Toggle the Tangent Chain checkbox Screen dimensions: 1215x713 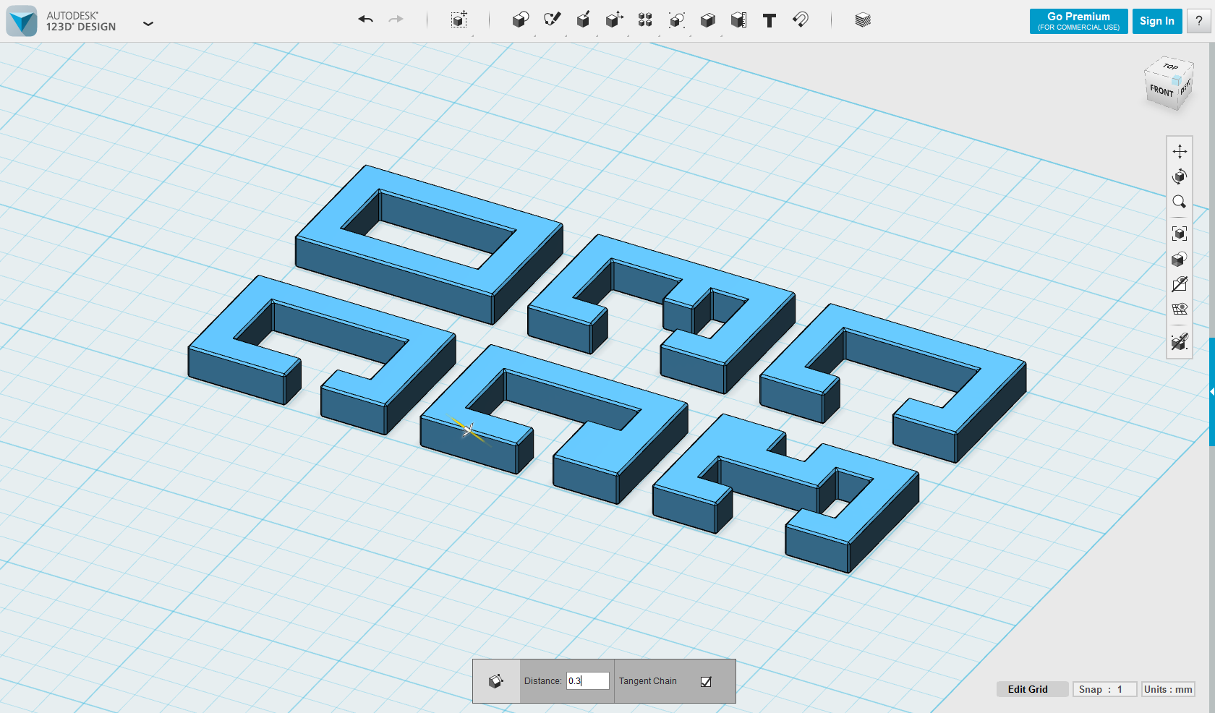tap(706, 681)
